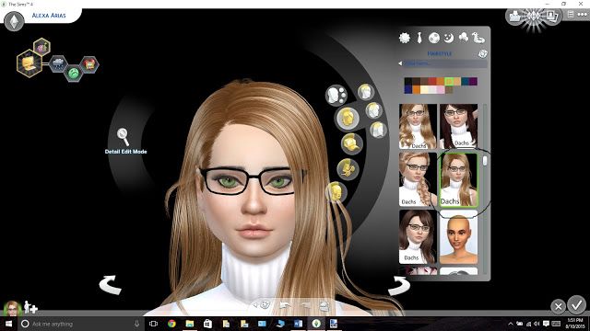This screenshot has width=590, height=331.
Task: Show hidden system tray icons chevron
Action: point(510,324)
